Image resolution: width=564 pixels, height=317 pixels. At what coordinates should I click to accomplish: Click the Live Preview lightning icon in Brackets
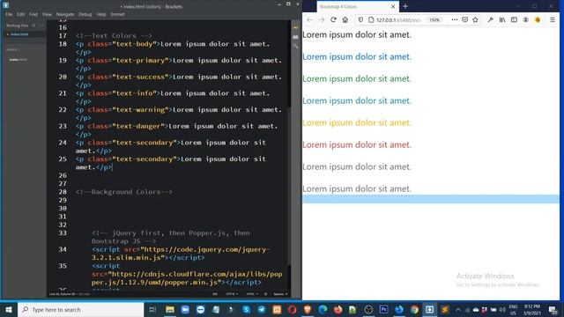296,27
